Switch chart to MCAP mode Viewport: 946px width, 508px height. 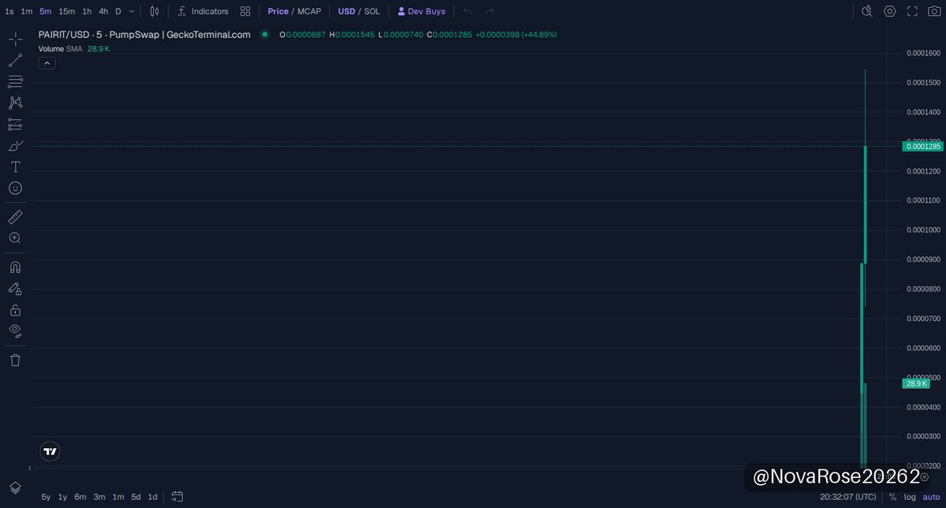point(310,11)
